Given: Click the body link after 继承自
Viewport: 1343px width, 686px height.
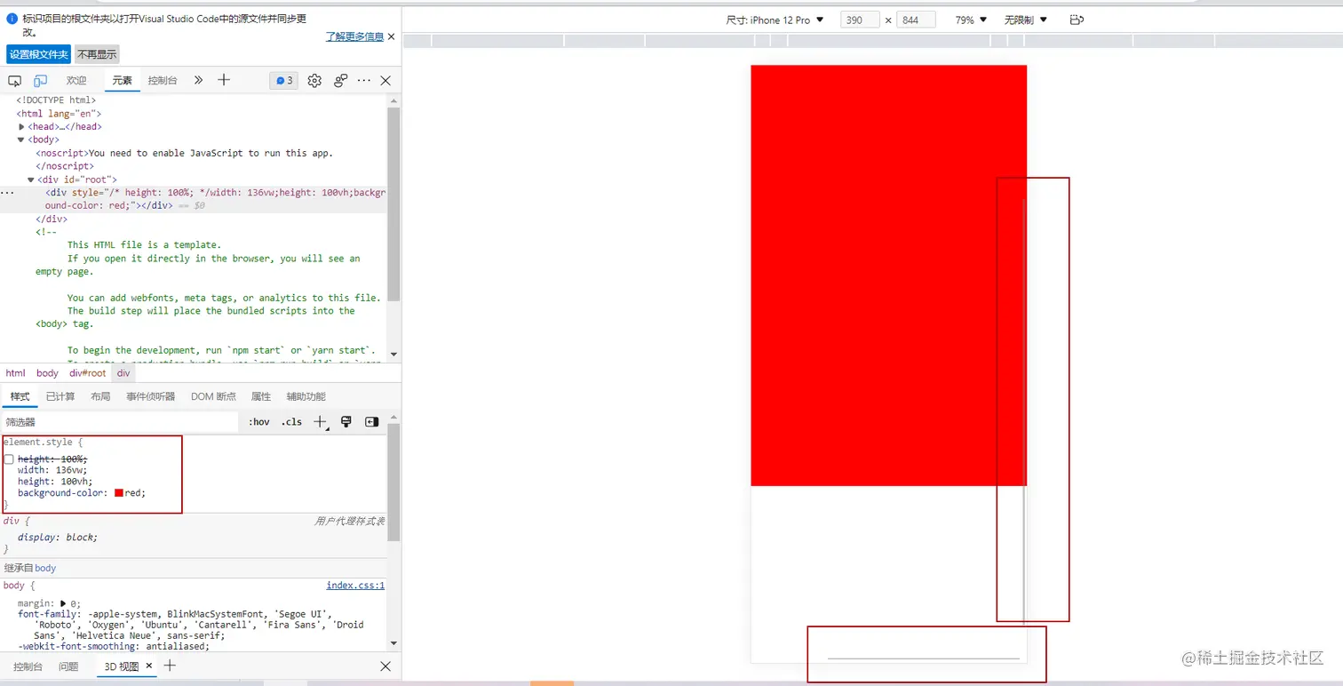Looking at the screenshot, I should click(45, 568).
